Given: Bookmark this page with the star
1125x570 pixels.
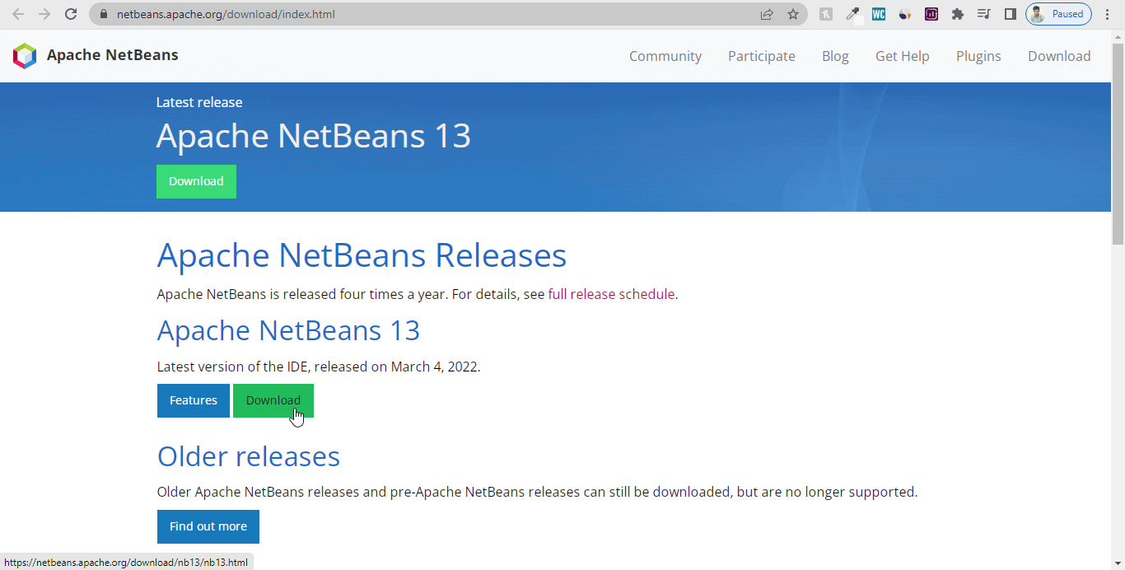Looking at the screenshot, I should (793, 14).
